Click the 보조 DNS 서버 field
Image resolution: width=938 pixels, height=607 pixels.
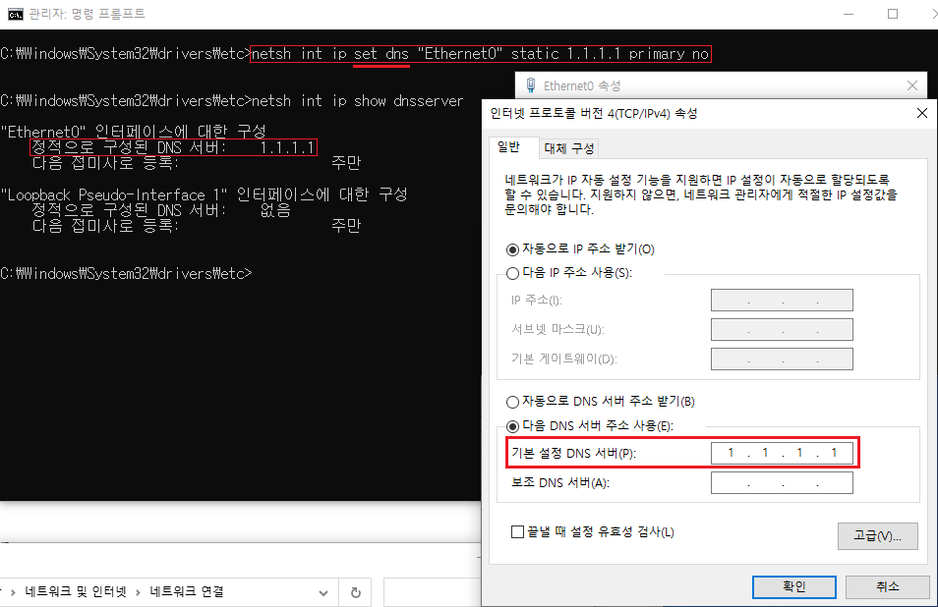(x=782, y=482)
